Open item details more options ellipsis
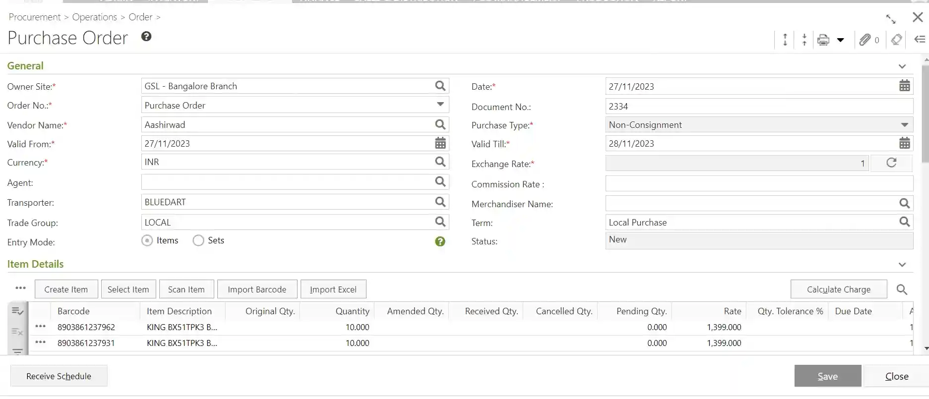The image size is (929, 399). click(20, 288)
